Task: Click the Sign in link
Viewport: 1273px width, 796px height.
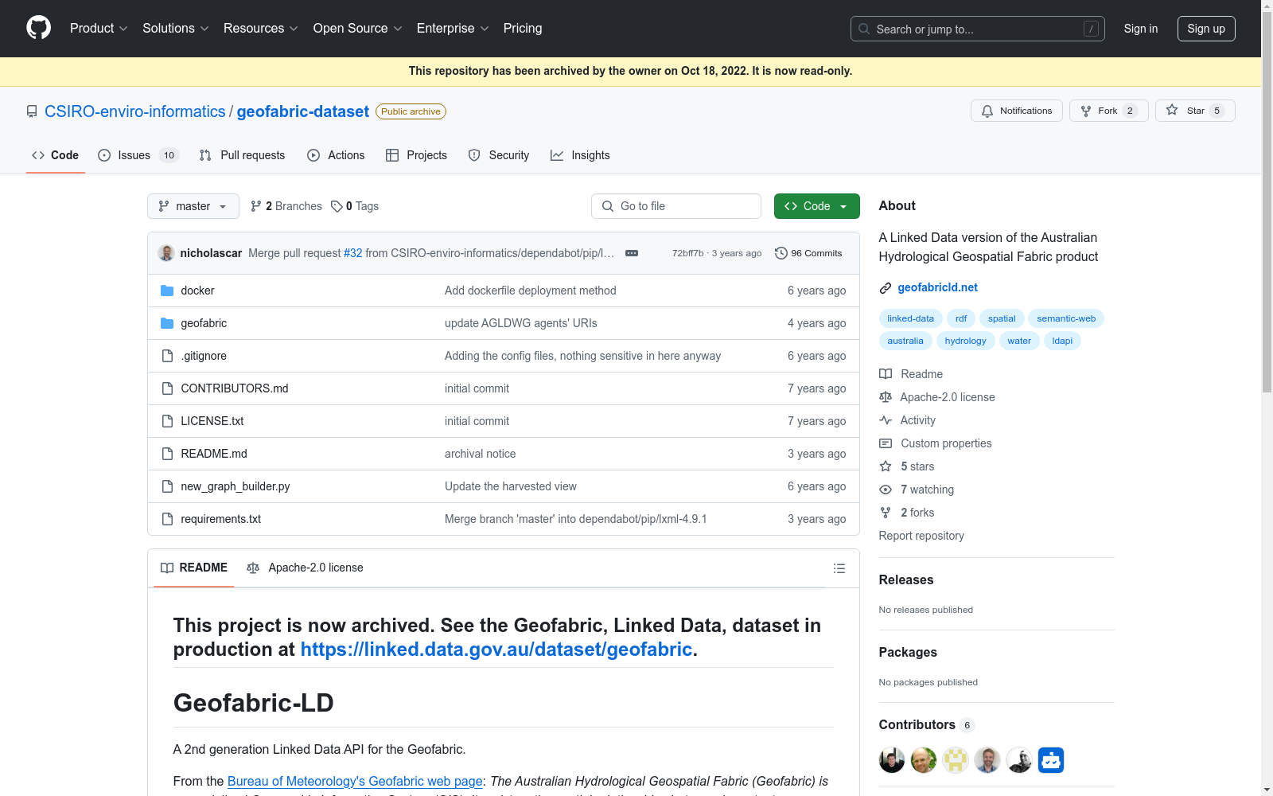Action: click(x=1141, y=29)
